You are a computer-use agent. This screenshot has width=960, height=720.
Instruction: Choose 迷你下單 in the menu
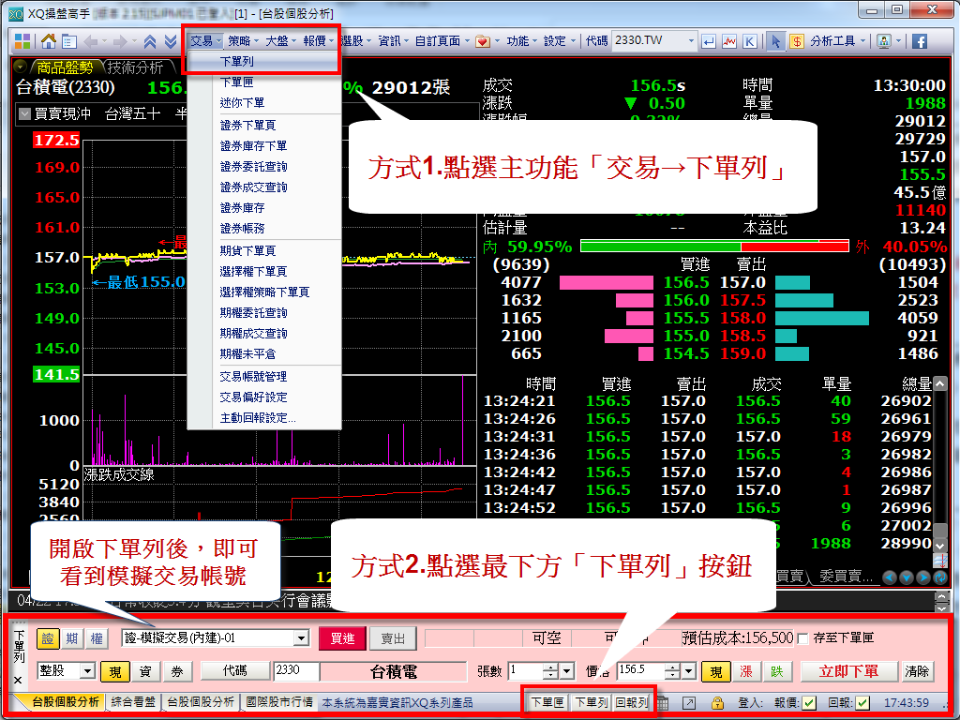[x=242, y=102]
